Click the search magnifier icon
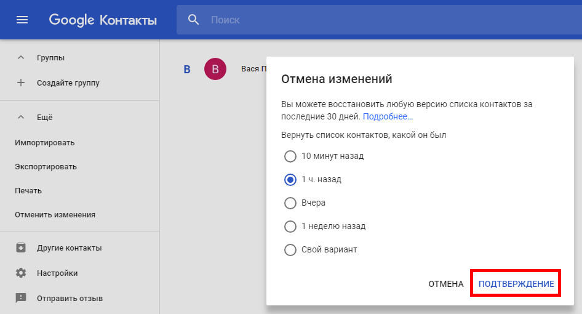Image resolution: width=582 pixels, height=314 pixels. [x=194, y=20]
